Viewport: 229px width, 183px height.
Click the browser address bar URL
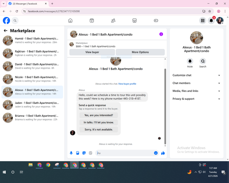pyautogui.click(x=54, y=11)
